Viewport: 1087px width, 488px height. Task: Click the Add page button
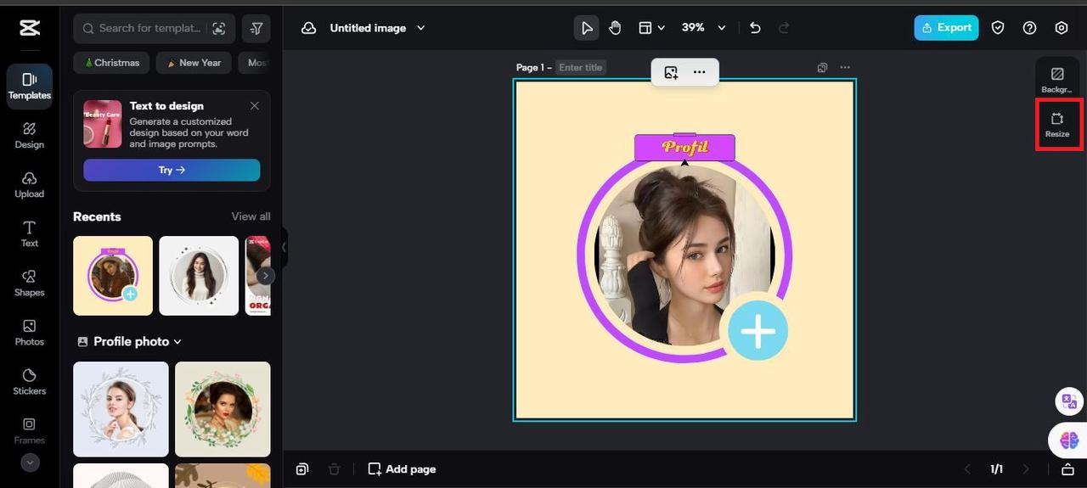(403, 469)
